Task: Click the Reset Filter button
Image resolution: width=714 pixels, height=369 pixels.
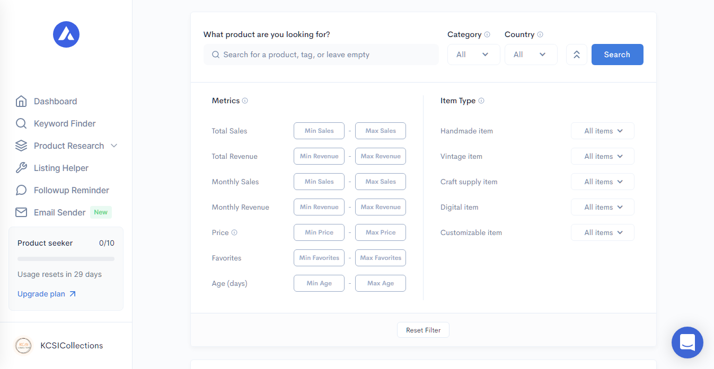Action: coord(423,330)
